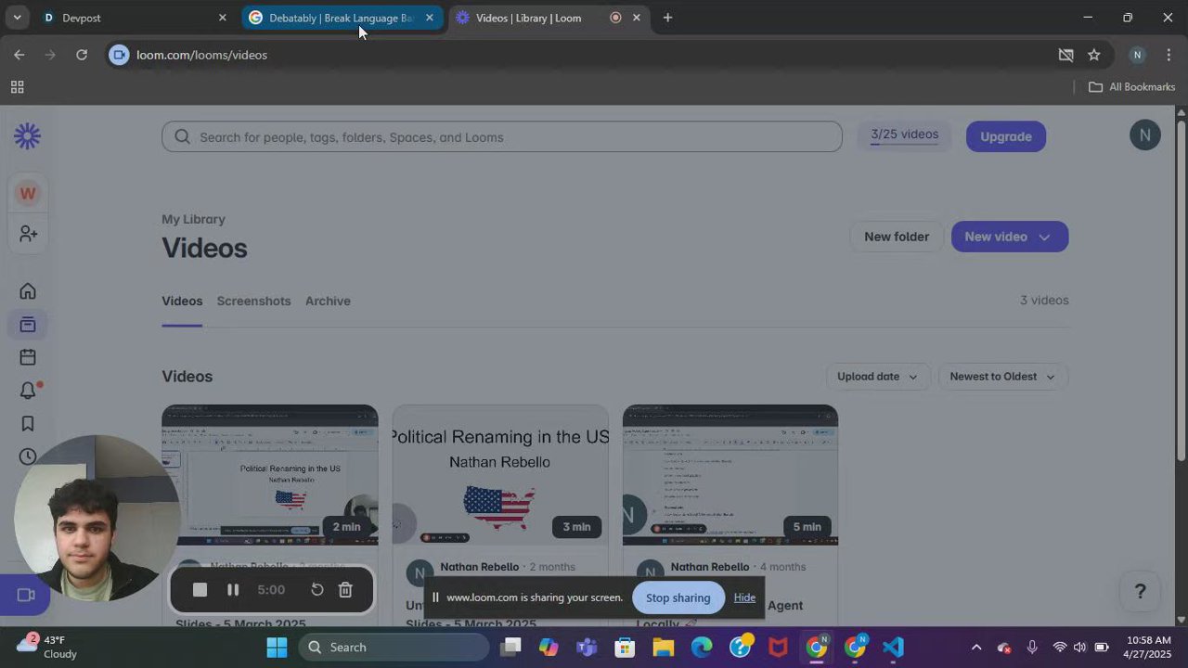Viewport: 1188px width, 668px height.
Task: Bookmark this page with the star icon
Action: 1094,55
